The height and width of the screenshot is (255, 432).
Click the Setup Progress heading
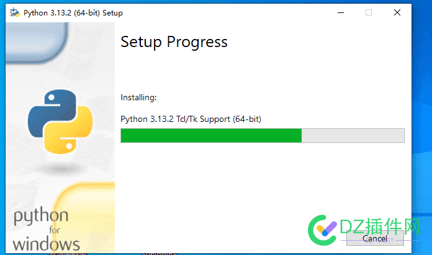point(174,42)
